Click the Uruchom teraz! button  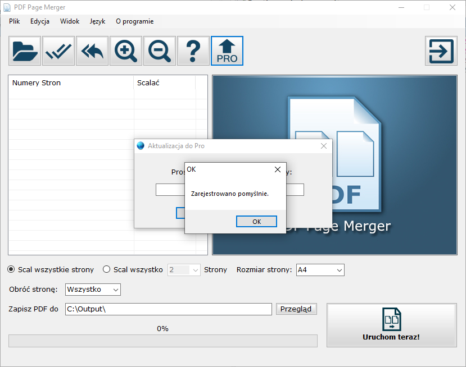392,325
